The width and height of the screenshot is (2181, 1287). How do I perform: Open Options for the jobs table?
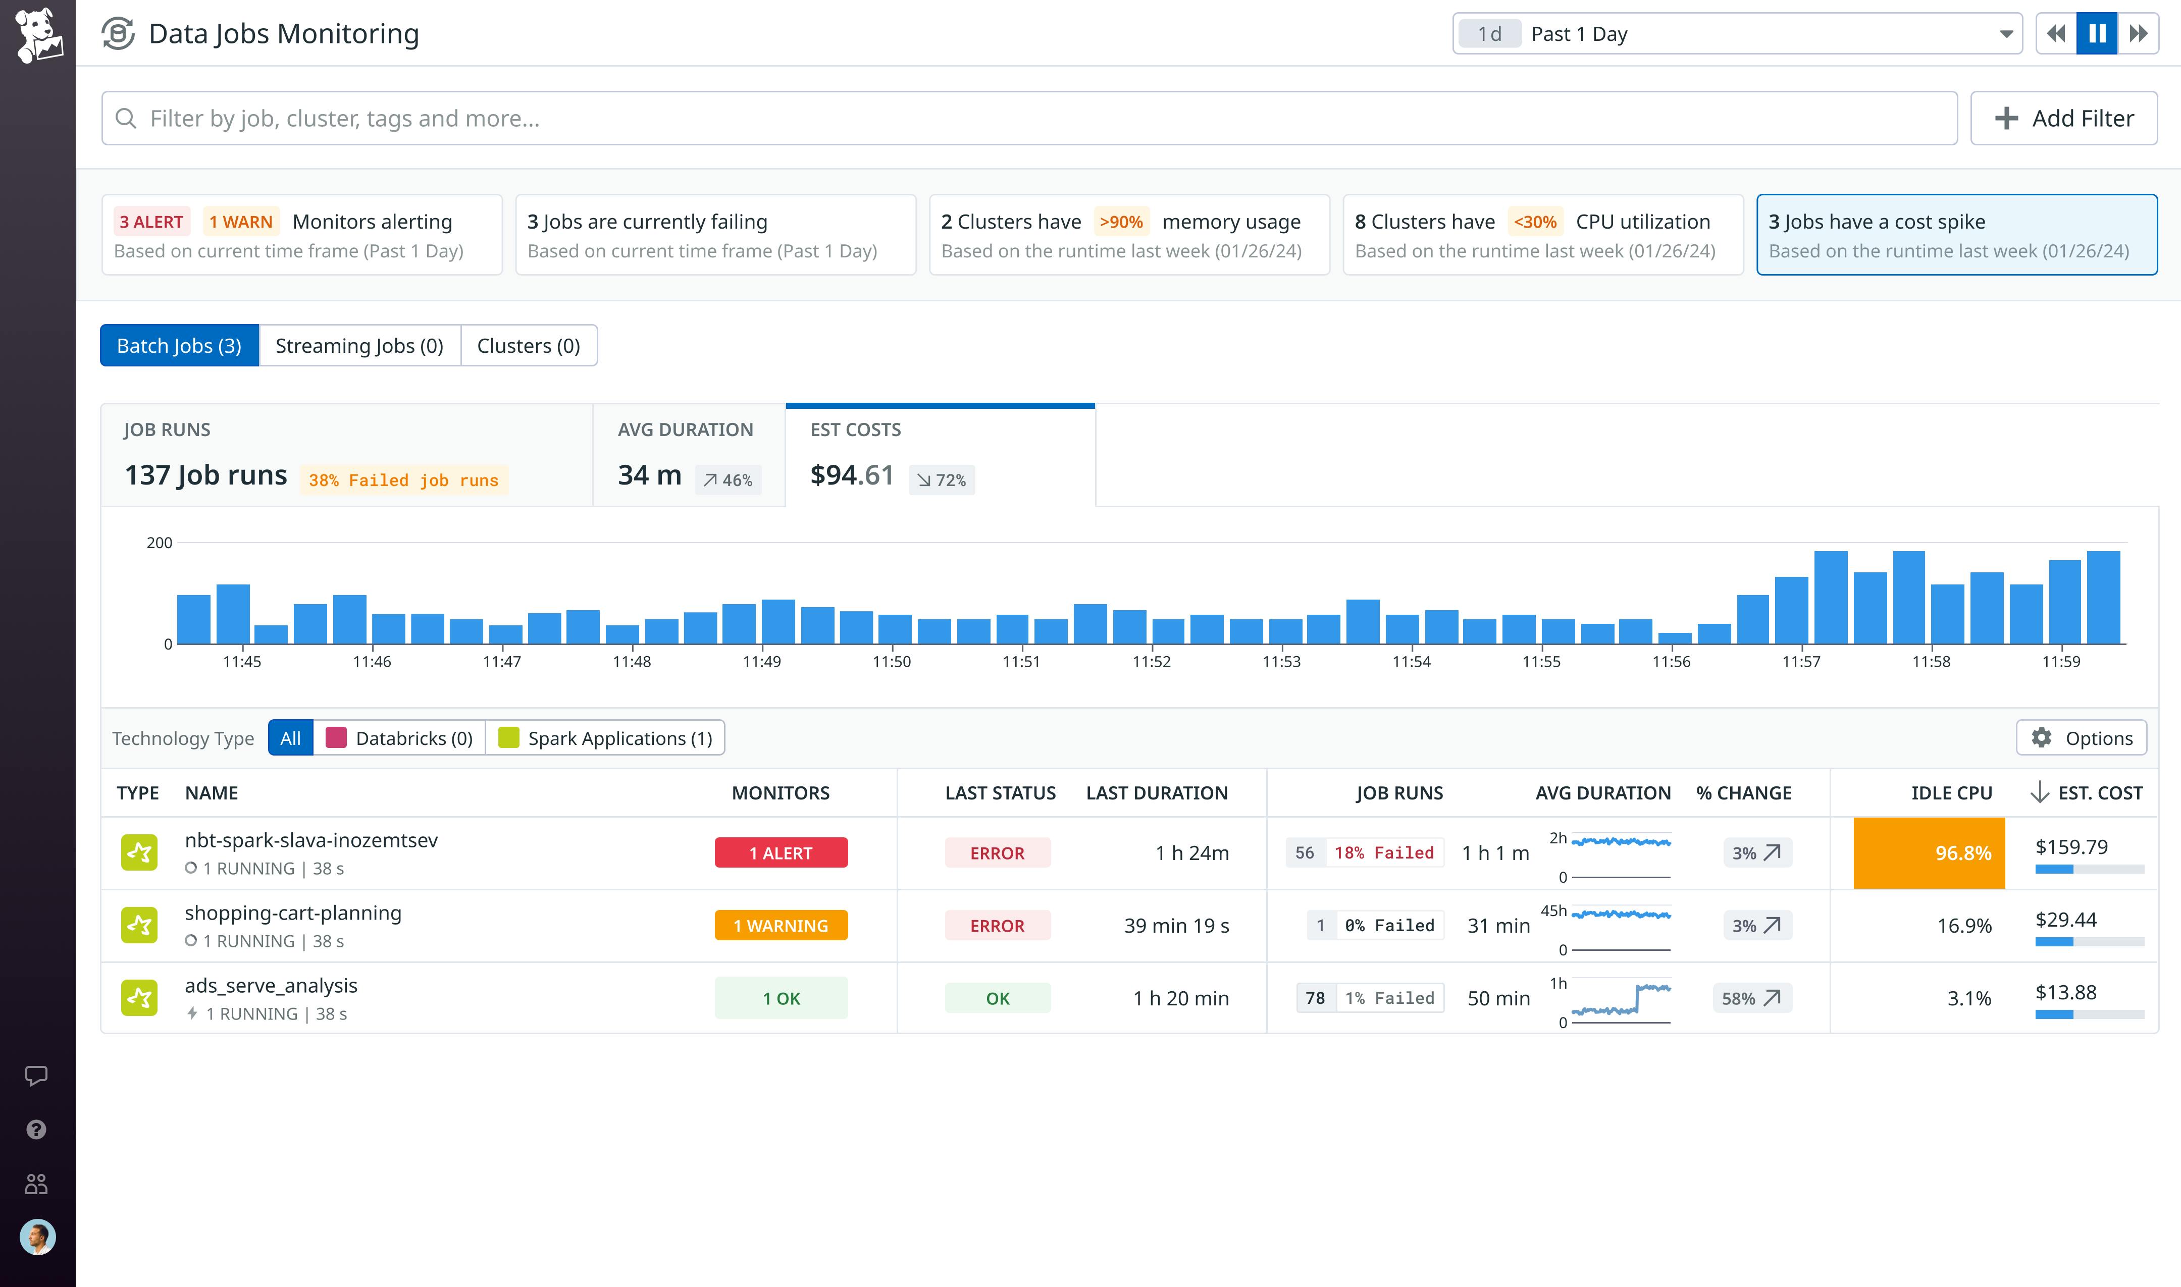[x=2081, y=738]
